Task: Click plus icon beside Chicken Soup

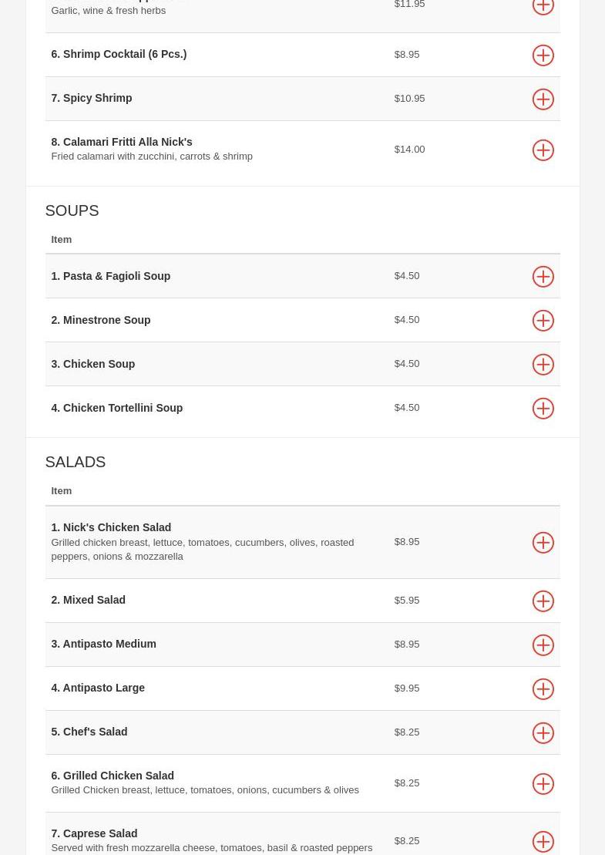Action: click(x=543, y=365)
